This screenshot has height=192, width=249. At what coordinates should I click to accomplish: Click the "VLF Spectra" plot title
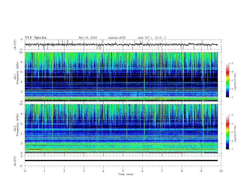[x=36, y=38]
